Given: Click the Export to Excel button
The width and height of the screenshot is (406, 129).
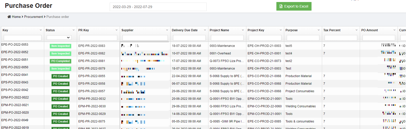Looking at the screenshot, I should point(294,6).
